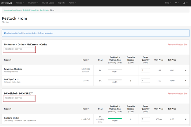
Task: Click McKesson Restock Suffix field
Action: click(19, 49)
